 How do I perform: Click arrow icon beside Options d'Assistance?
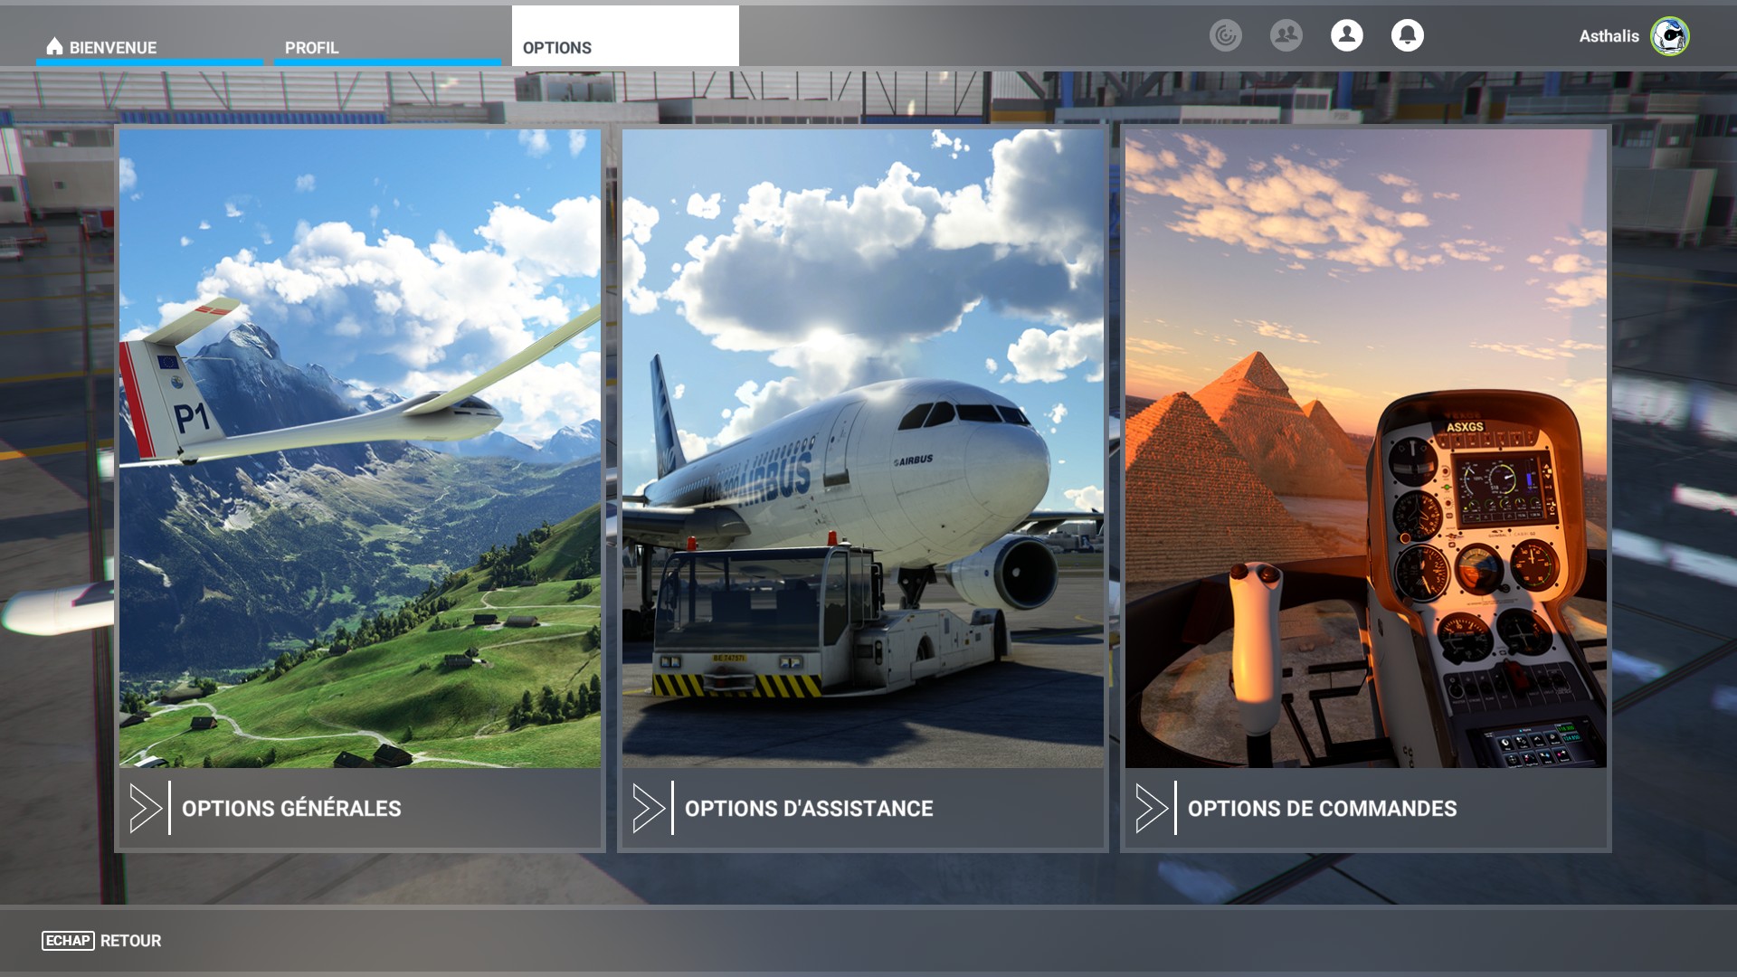649,808
